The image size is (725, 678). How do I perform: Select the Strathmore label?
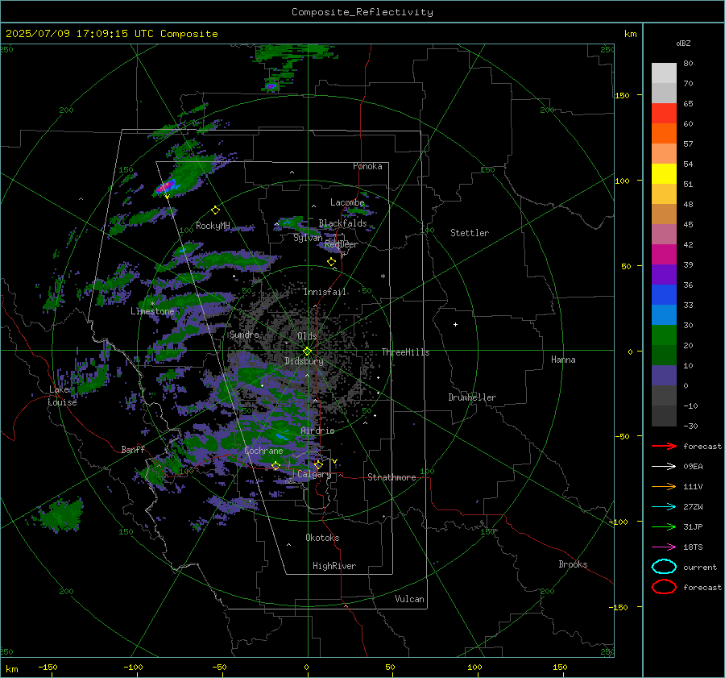pyautogui.click(x=391, y=477)
